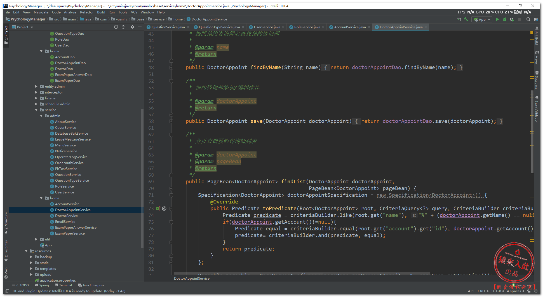The width and height of the screenshot is (543, 297).
Task: Click the editor vertical scrollbar thumb
Action: [x=532, y=132]
